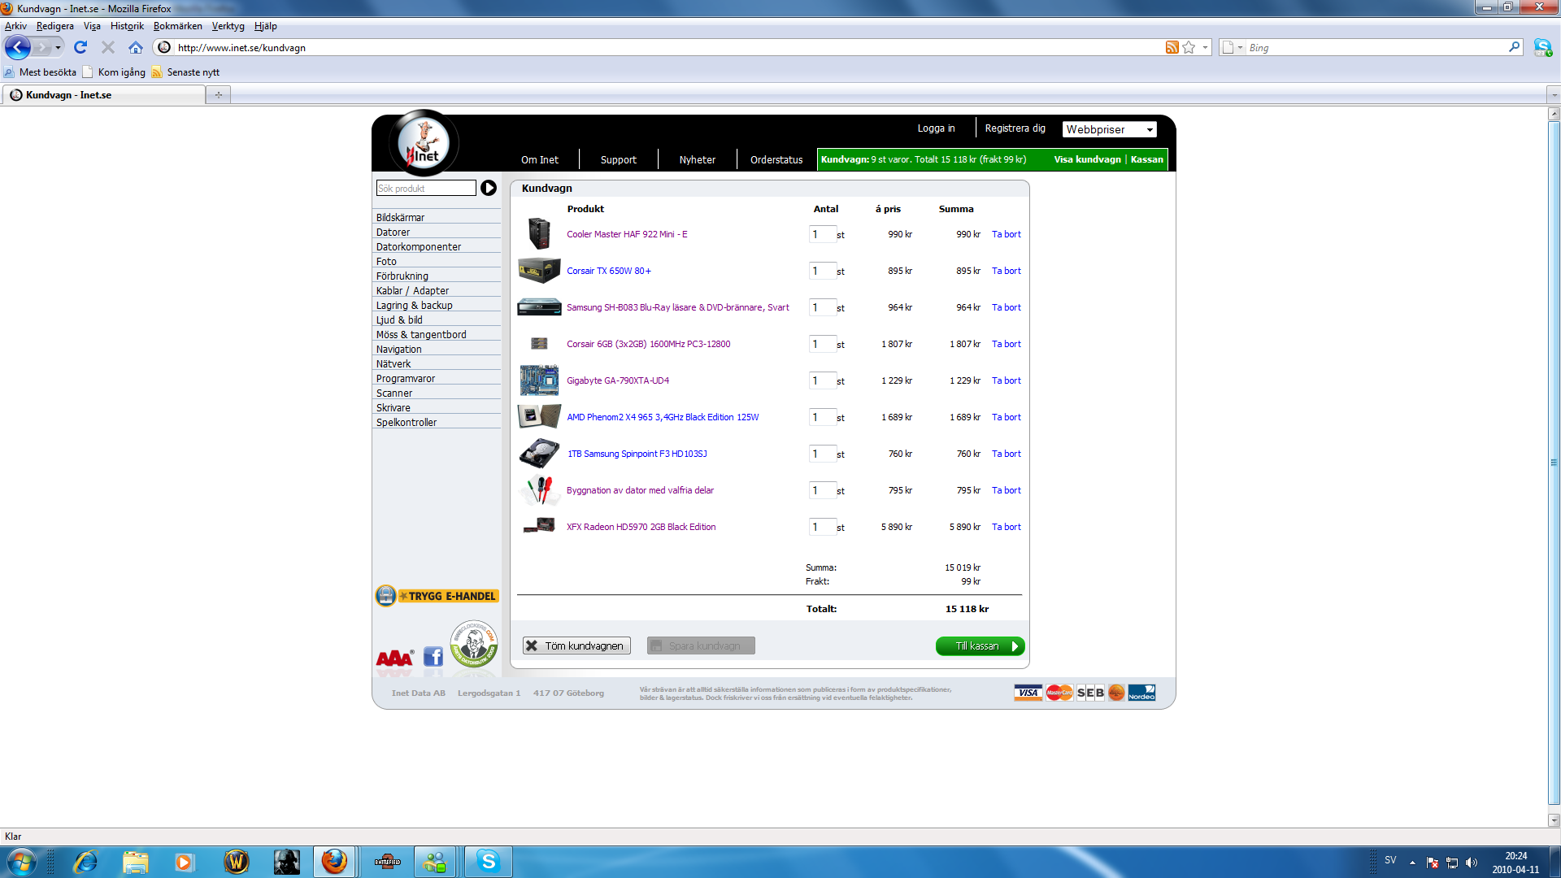Click the Visa kundvagn link
Viewport: 1561px width, 878px height.
[x=1087, y=159]
